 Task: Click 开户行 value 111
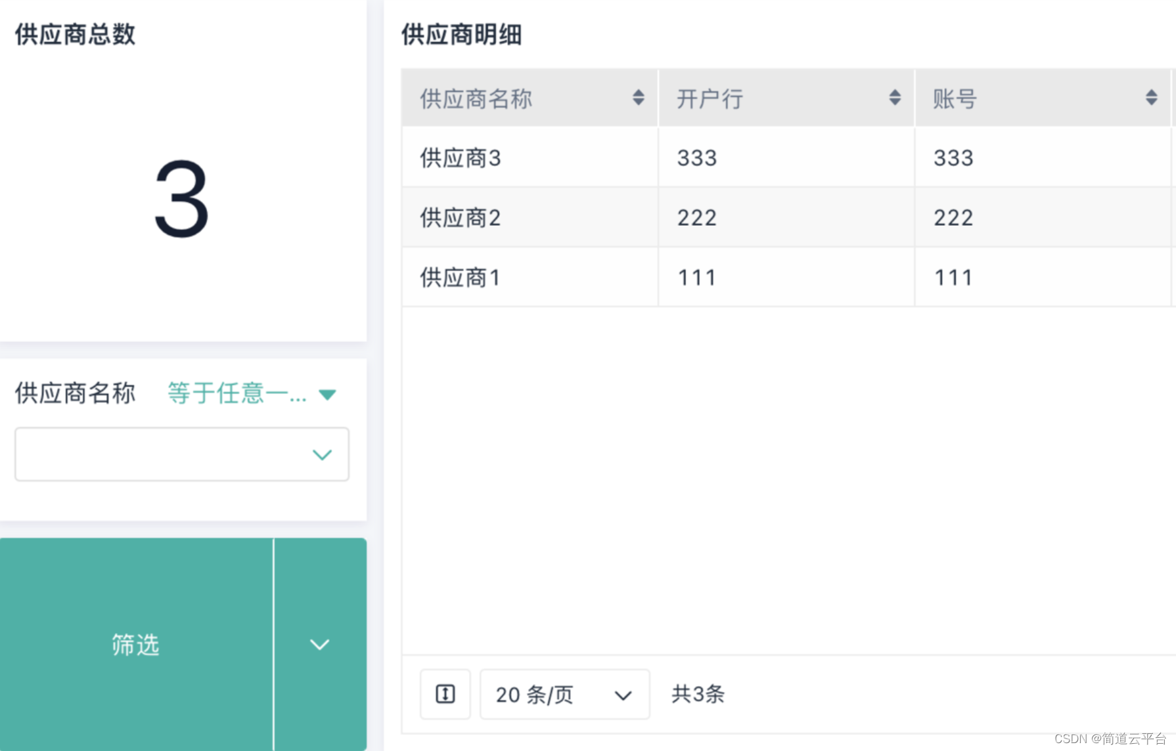[x=697, y=277]
